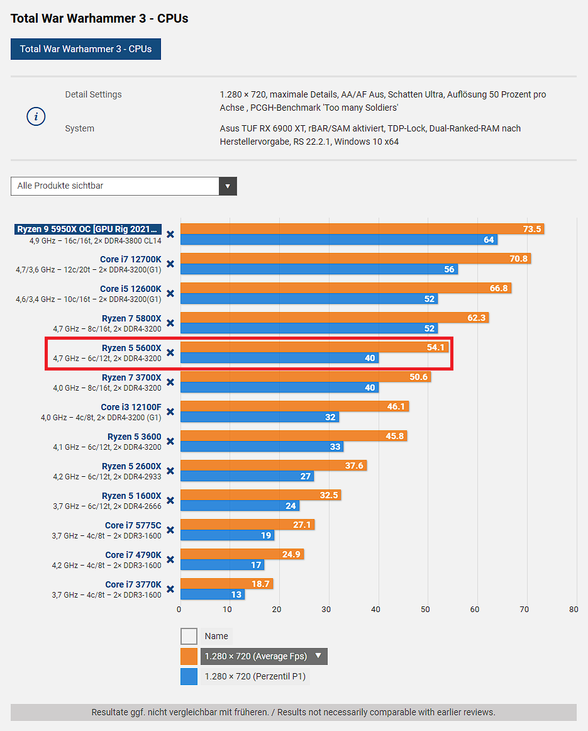Click dropdown arrow beside Alle Produkte sichtbar

click(228, 186)
